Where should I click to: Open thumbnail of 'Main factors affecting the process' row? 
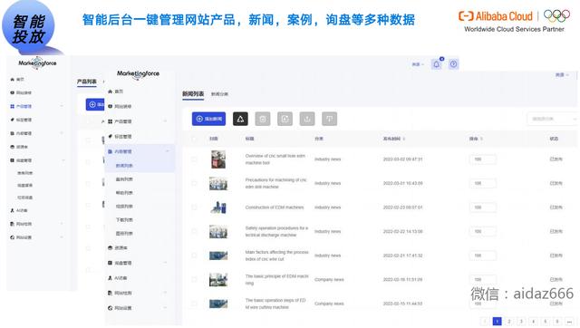click(x=218, y=256)
